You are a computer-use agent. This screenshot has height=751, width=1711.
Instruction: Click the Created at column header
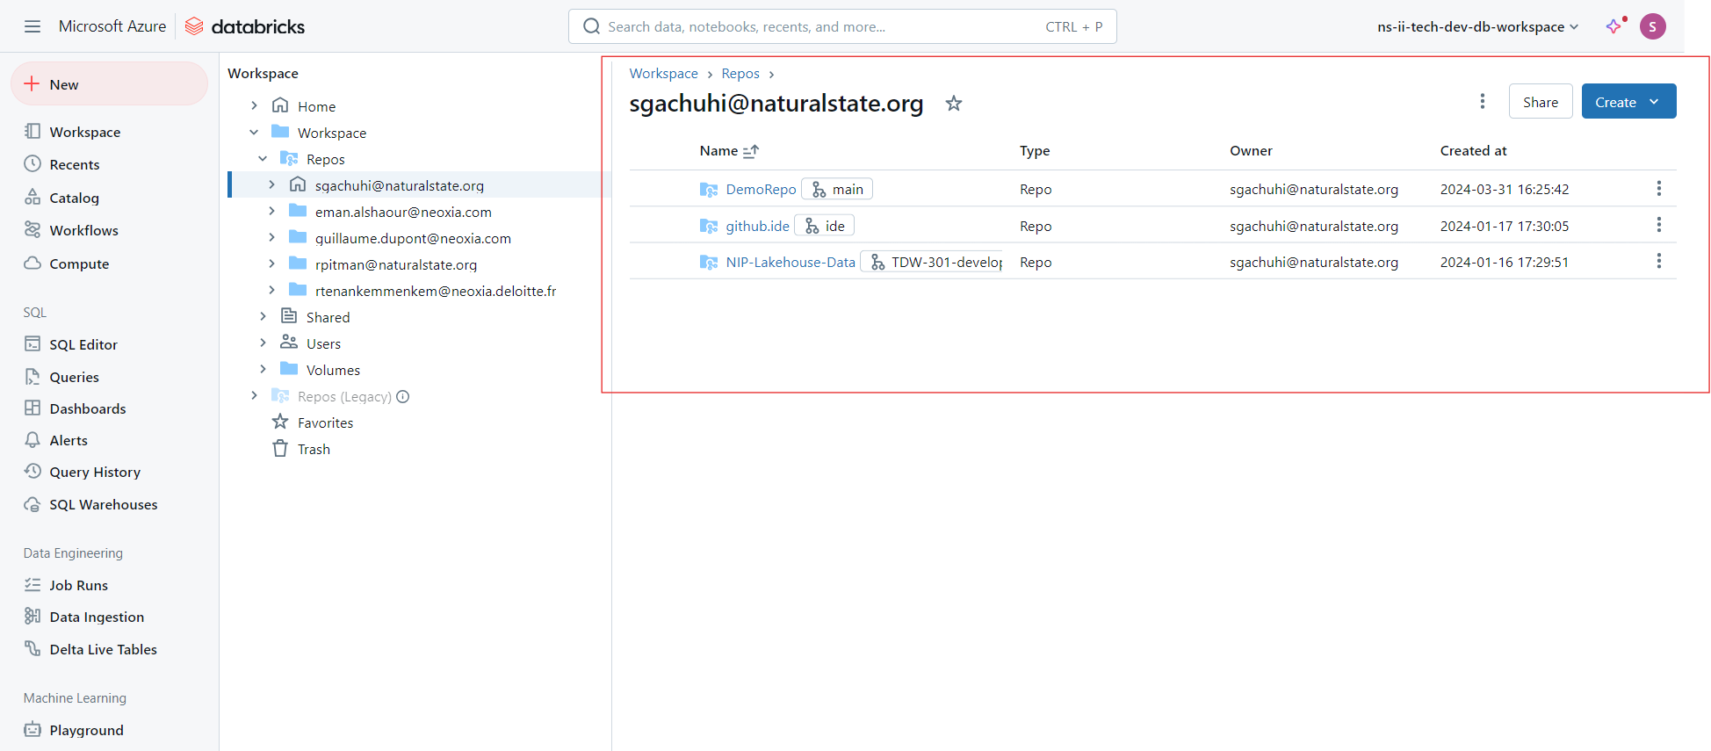[1473, 151]
